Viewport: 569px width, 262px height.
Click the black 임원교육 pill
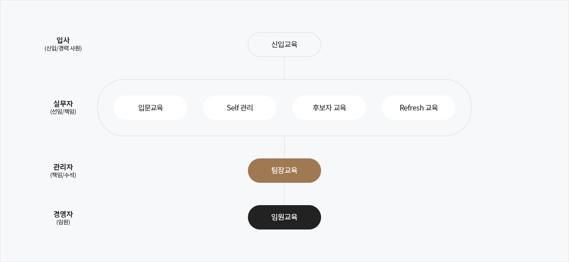click(x=284, y=217)
